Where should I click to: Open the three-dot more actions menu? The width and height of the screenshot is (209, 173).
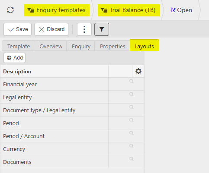point(84,29)
